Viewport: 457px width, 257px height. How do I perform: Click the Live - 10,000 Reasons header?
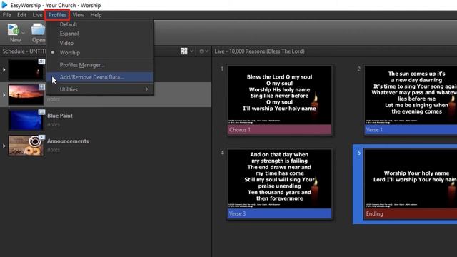tap(259, 51)
